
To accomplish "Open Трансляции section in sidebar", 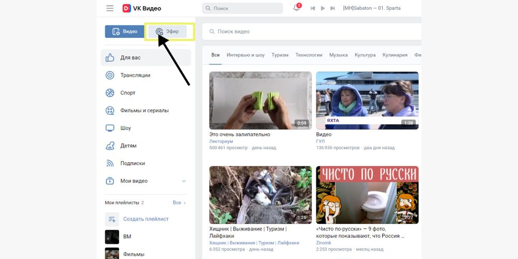I will point(135,75).
